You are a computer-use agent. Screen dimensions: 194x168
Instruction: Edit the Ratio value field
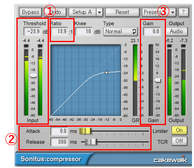(x=59, y=32)
